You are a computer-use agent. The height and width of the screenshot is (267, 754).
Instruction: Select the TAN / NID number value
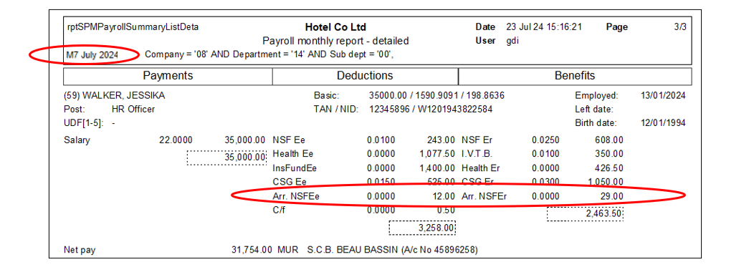pos(431,110)
